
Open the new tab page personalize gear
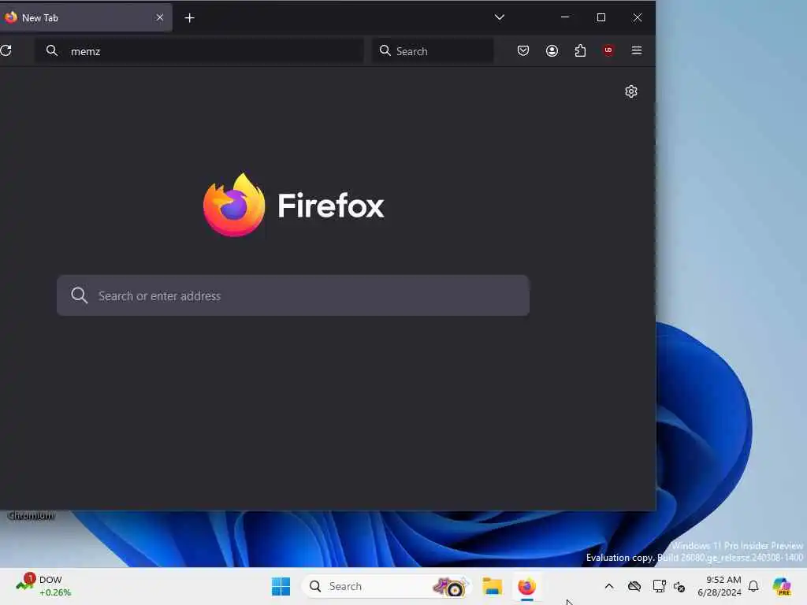click(x=631, y=91)
